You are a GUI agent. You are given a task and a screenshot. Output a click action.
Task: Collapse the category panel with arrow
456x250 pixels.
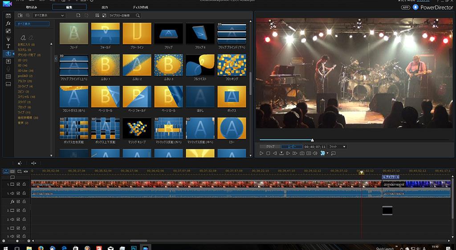(56, 59)
